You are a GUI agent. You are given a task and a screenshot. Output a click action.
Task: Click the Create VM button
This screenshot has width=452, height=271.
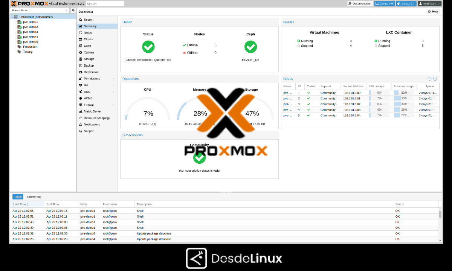point(385,4)
